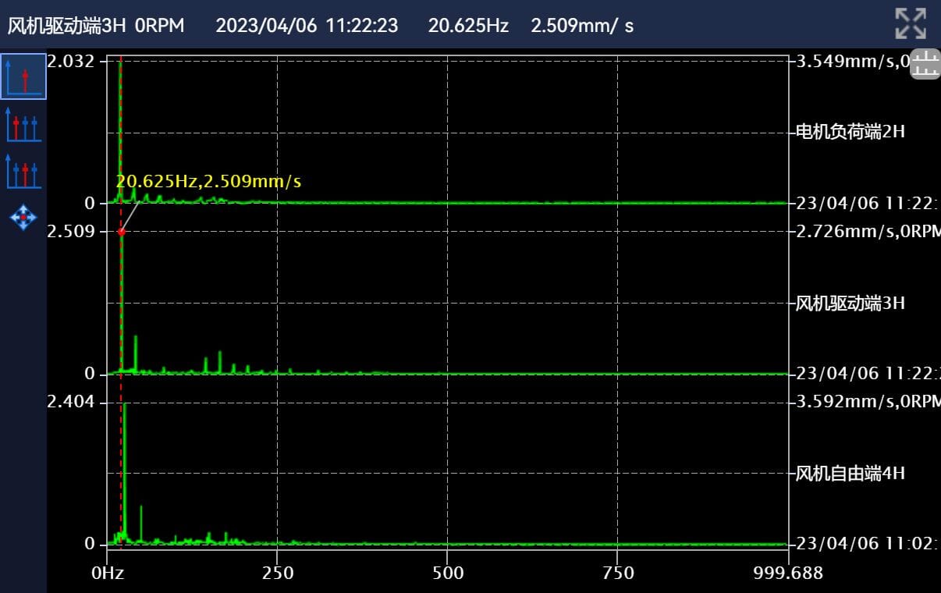
Task: Click the yellow 20.625Hz cursor readout label
Action: point(208,182)
